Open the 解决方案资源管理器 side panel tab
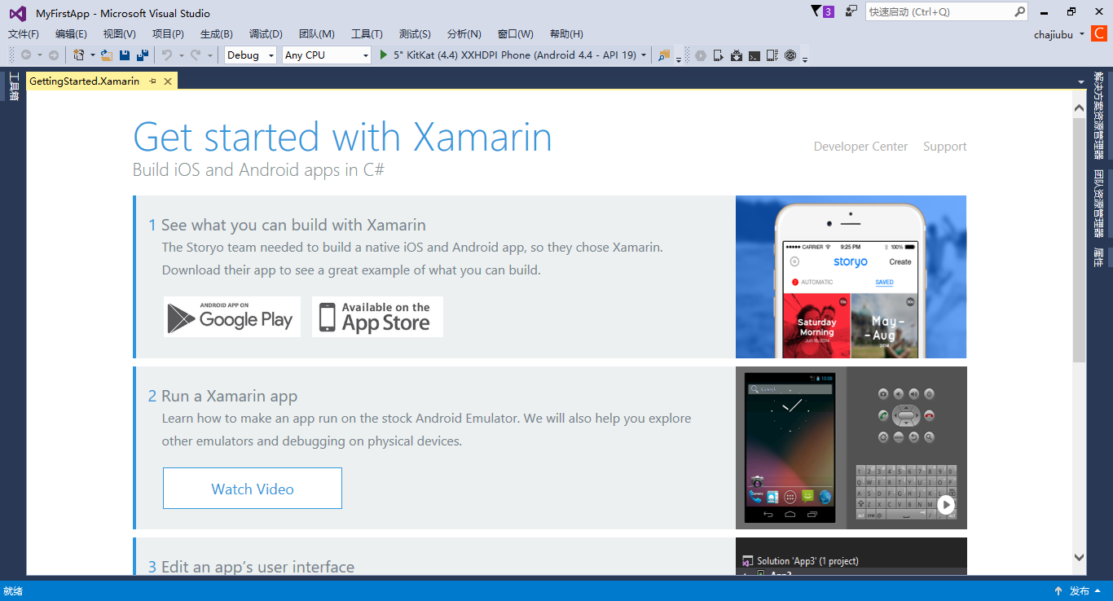Screen dimensions: 1113x601 1099,116
